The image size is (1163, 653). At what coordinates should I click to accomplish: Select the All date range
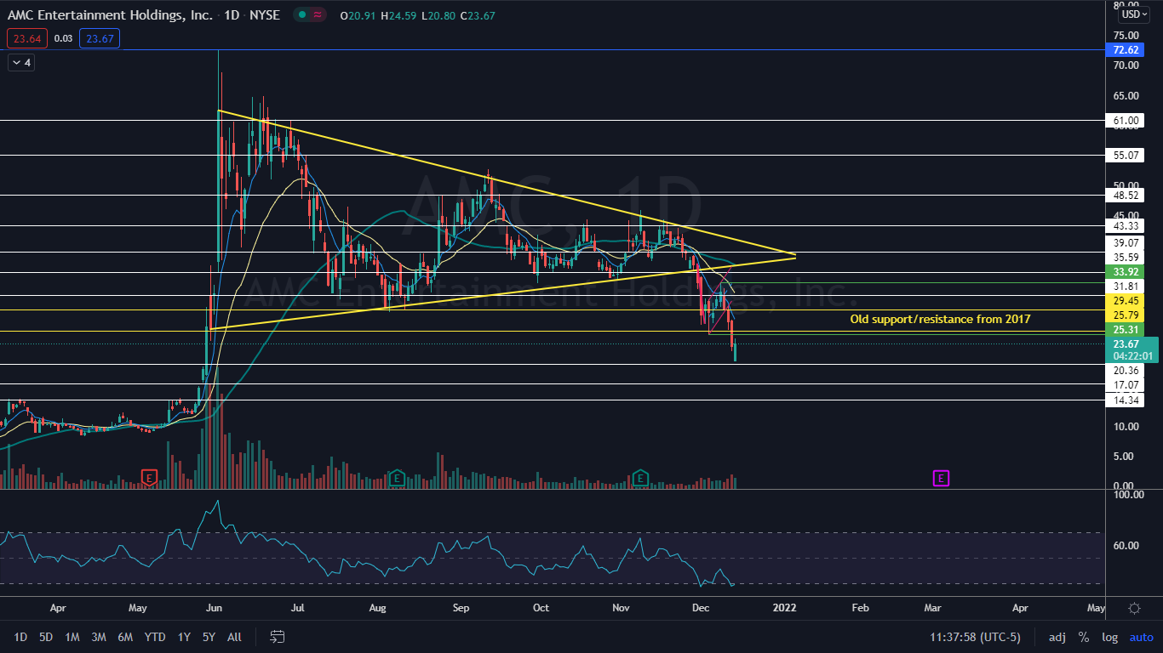[x=235, y=637]
